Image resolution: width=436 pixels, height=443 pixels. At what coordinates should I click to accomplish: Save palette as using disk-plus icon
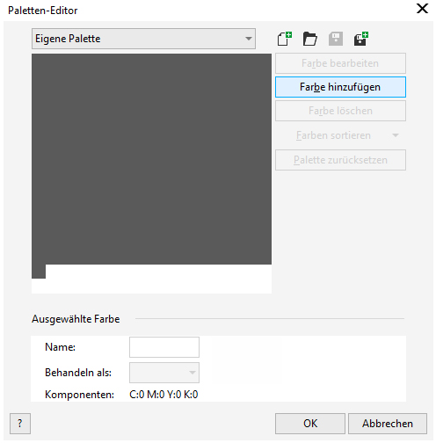361,39
